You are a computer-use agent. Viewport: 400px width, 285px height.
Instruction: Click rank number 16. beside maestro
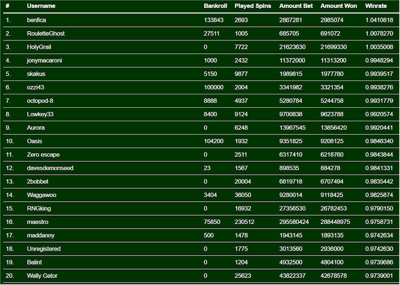[x=9, y=222]
